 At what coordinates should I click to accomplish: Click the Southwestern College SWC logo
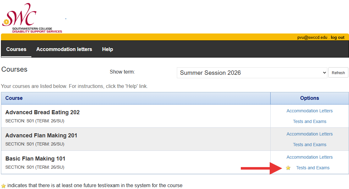(x=32, y=18)
